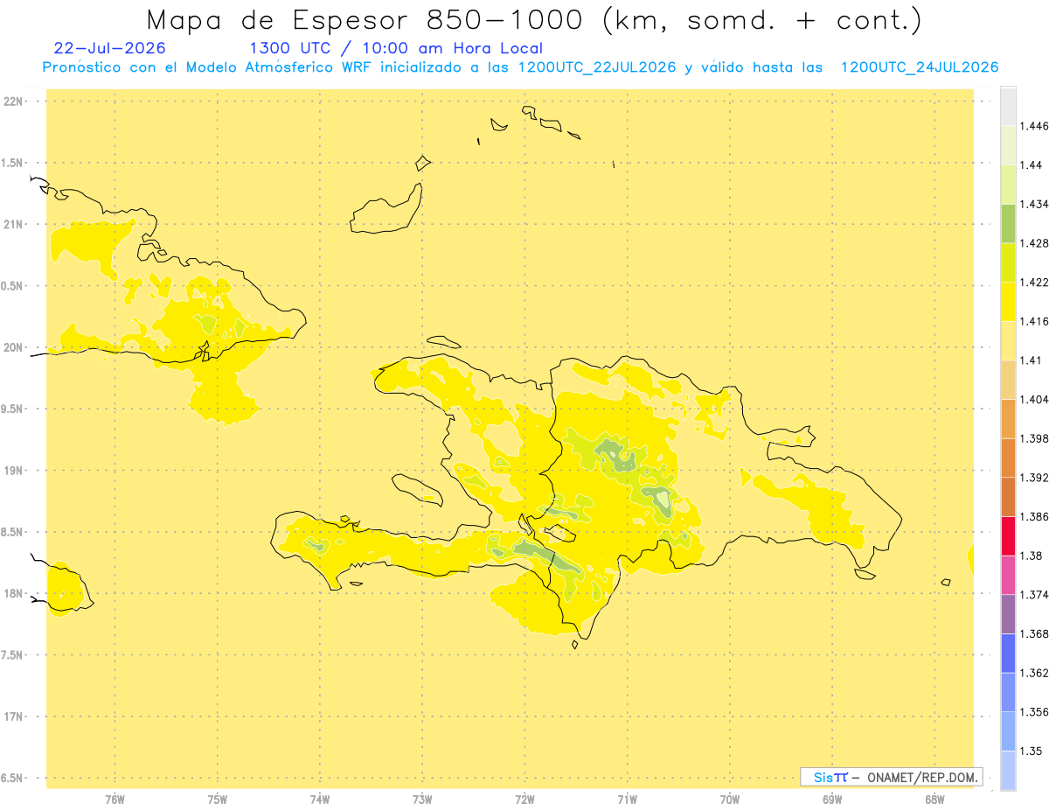Select the blue legend swatch between 1.362 and 1.368
The height and width of the screenshot is (811, 1049).
[1008, 653]
